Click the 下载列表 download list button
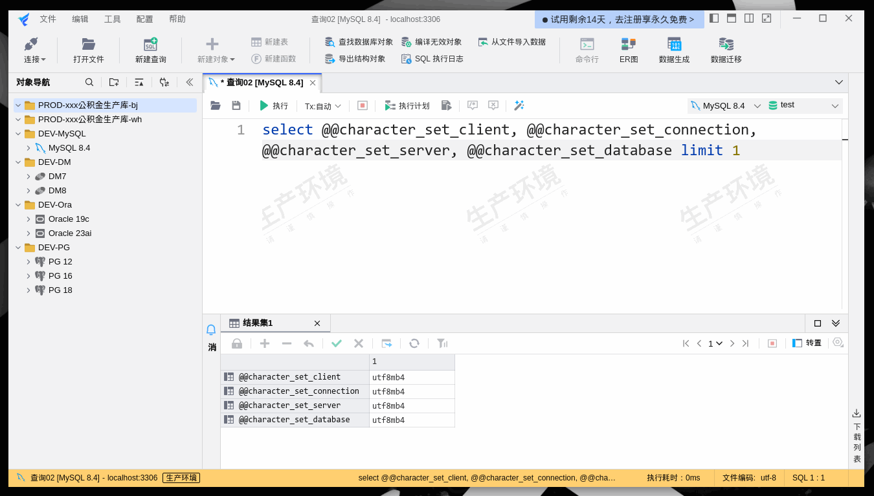Viewport: 874px width, 496px height. pos(857,436)
